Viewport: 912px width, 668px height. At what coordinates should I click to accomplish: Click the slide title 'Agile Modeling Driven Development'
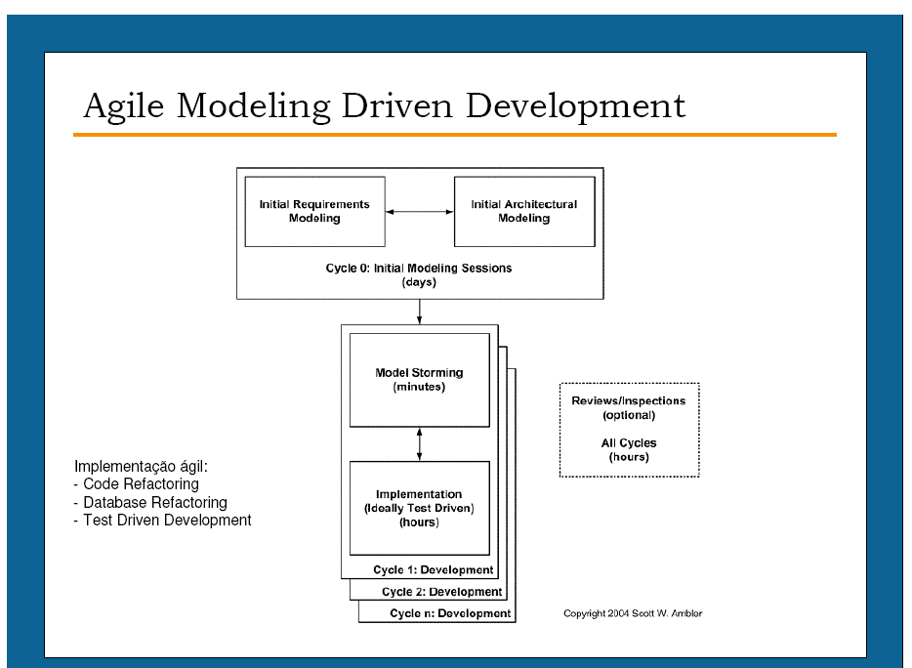click(x=385, y=105)
